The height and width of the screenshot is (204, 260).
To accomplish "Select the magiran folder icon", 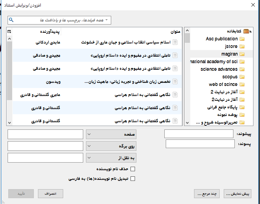I will pyautogui.click(x=242, y=54).
